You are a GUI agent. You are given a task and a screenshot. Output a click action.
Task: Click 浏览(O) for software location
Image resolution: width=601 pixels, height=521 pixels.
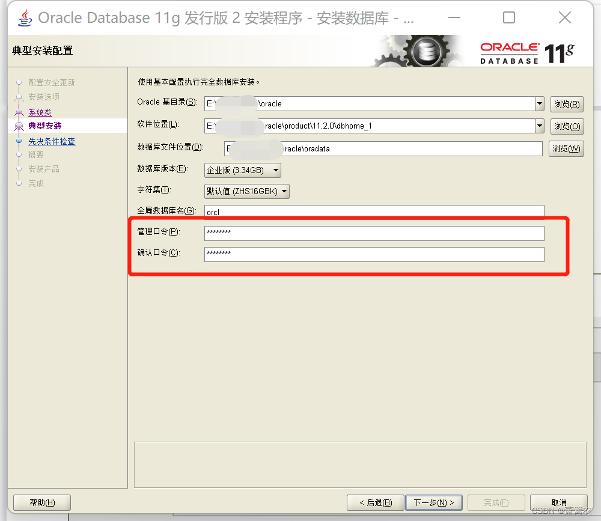567,127
